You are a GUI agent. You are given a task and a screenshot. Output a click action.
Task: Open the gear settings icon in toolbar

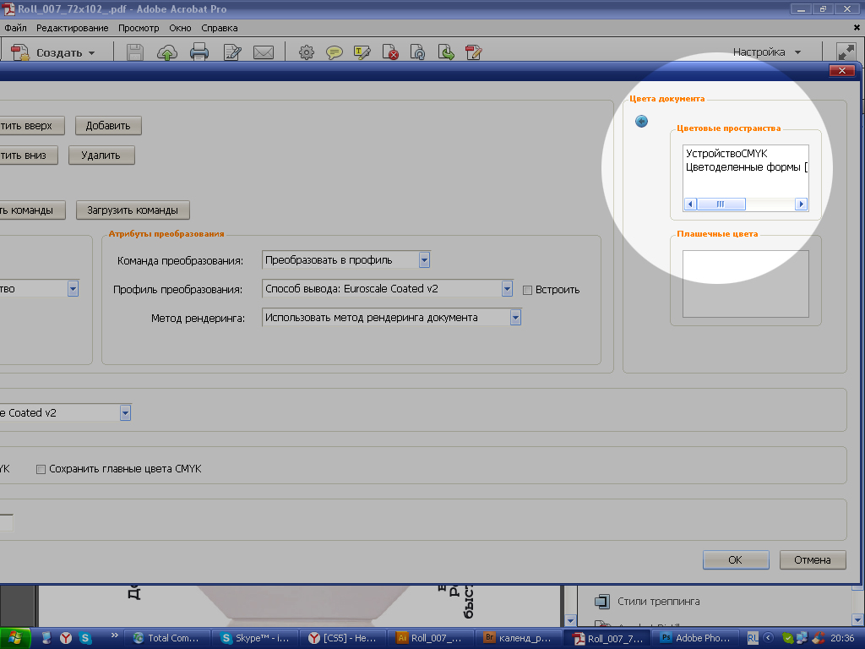tap(307, 52)
